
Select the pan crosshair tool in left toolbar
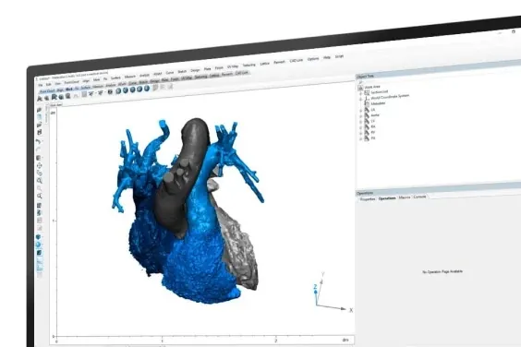pos(39,165)
